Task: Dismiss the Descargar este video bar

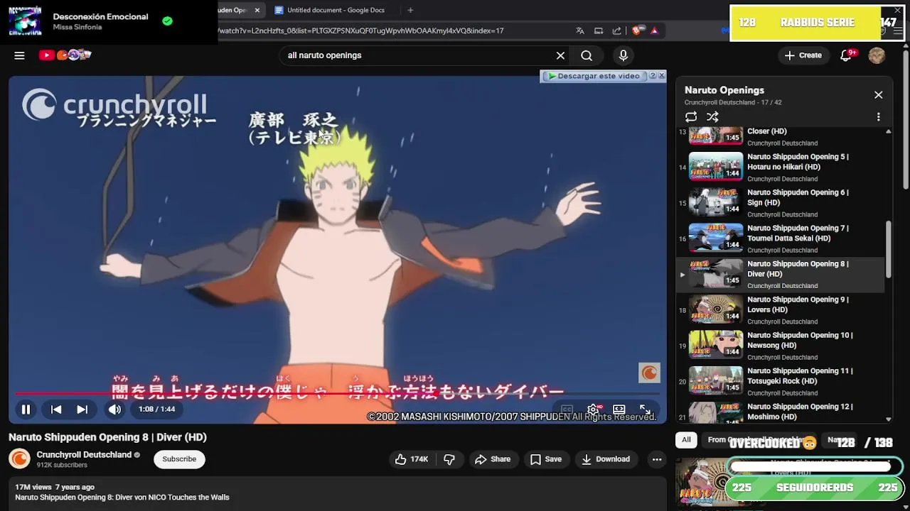Action: pos(661,75)
